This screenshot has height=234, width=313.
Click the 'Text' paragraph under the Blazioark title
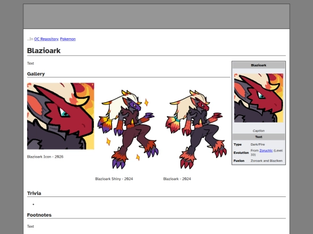pos(31,64)
